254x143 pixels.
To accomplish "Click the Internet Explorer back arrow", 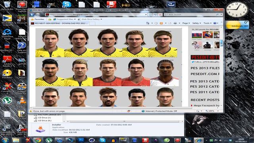I will 32,15.
